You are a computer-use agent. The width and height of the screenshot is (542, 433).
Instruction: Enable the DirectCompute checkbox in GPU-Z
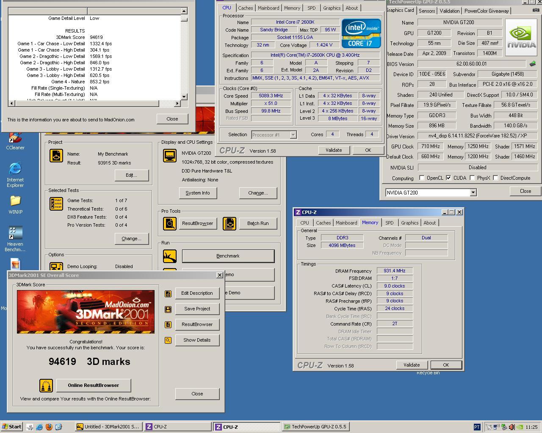pos(495,178)
